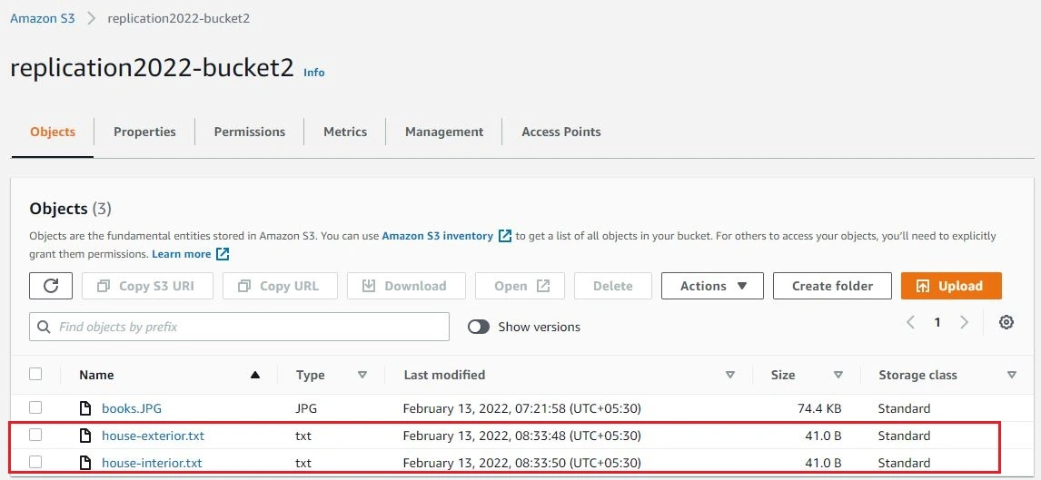Click the file icon beside house-interior.txt
1041x480 pixels.
(x=85, y=463)
